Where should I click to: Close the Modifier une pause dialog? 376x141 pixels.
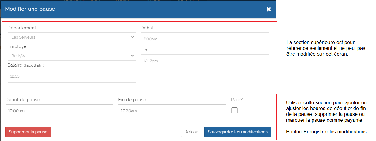click(269, 9)
